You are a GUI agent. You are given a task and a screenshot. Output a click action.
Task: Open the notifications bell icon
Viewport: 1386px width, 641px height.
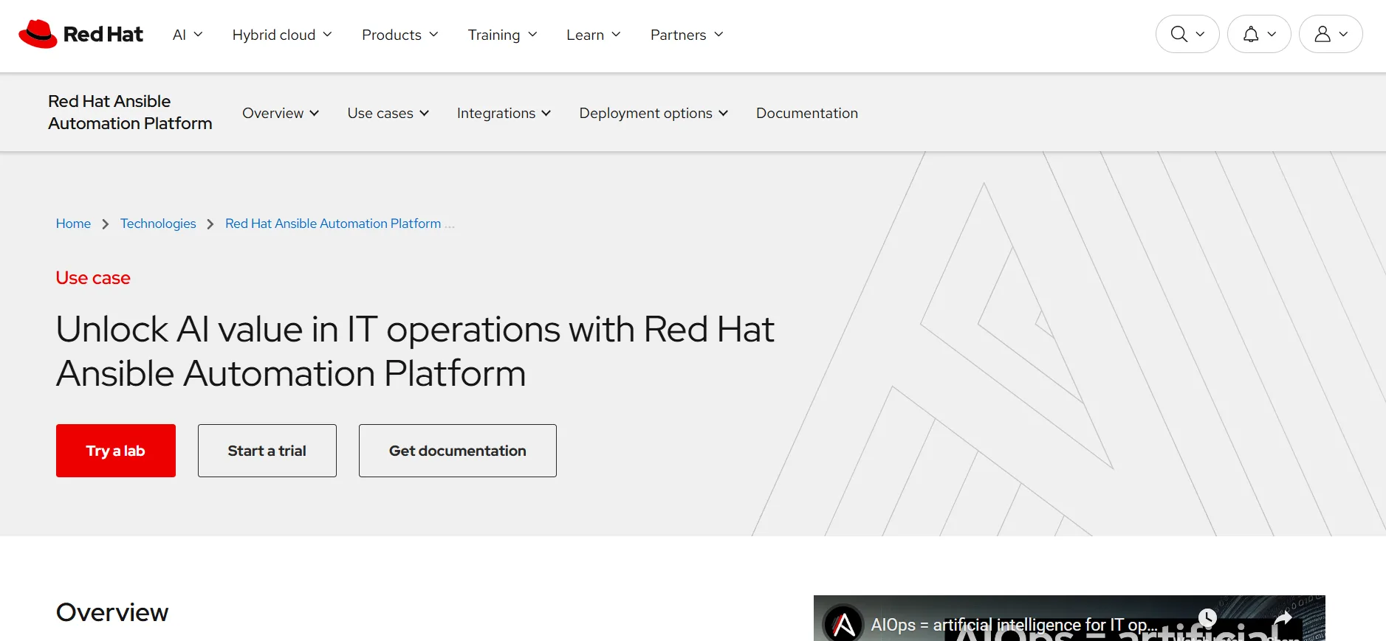pos(1259,34)
